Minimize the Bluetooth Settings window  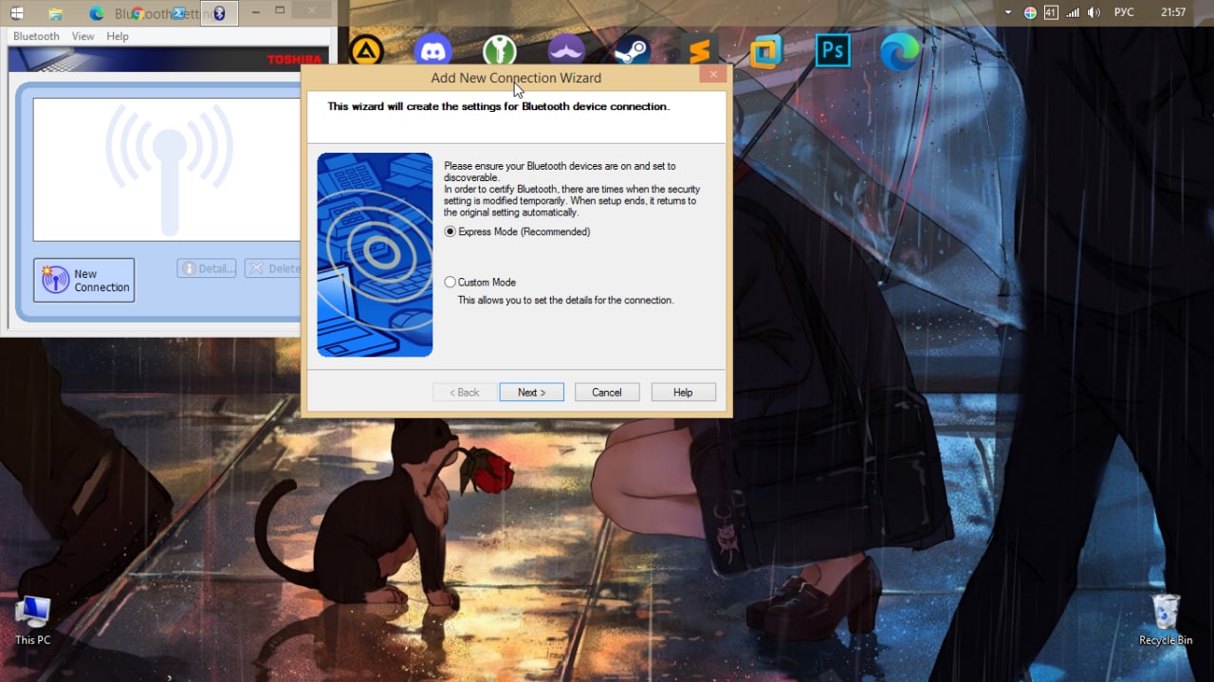point(253,11)
